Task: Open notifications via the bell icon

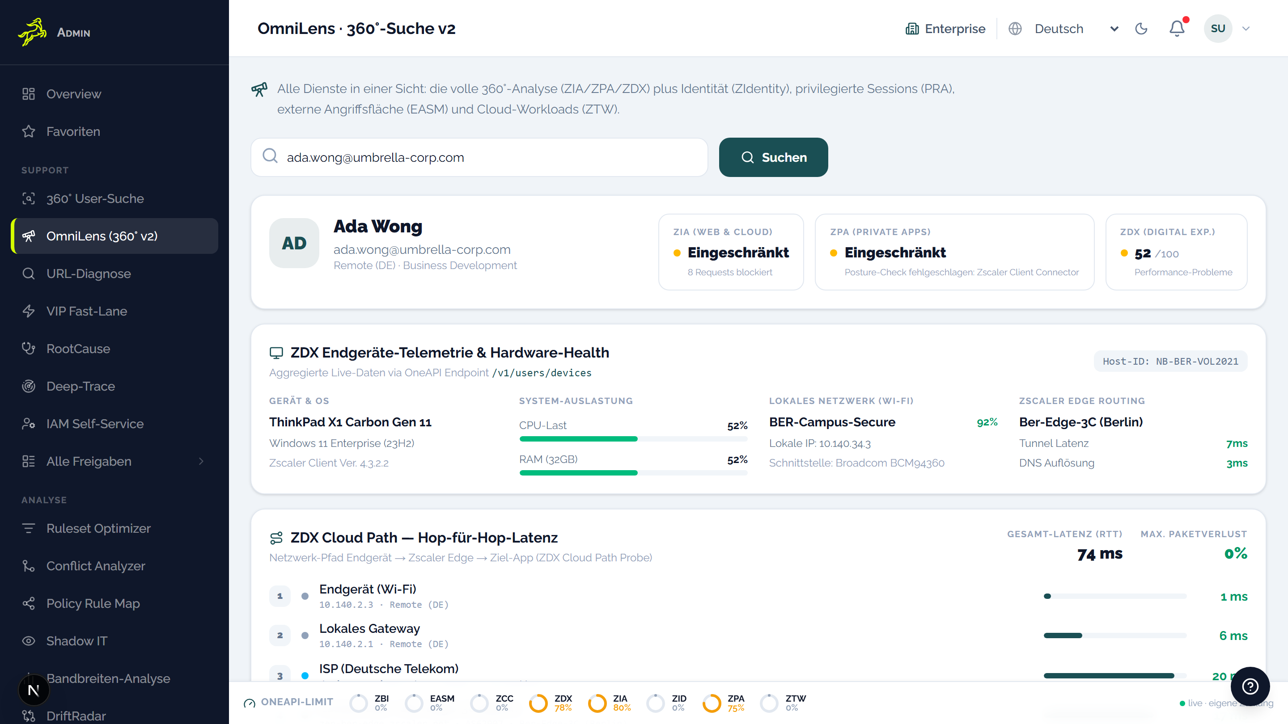Action: [1177, 29]
